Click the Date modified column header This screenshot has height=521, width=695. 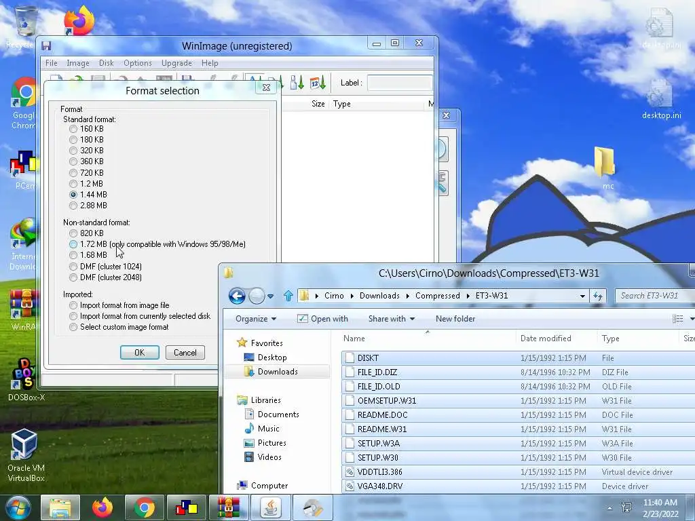click(x=556, y=339)
